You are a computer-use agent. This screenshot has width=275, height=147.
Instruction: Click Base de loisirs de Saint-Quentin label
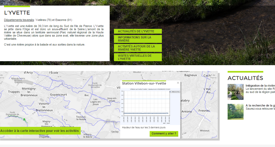18,80
